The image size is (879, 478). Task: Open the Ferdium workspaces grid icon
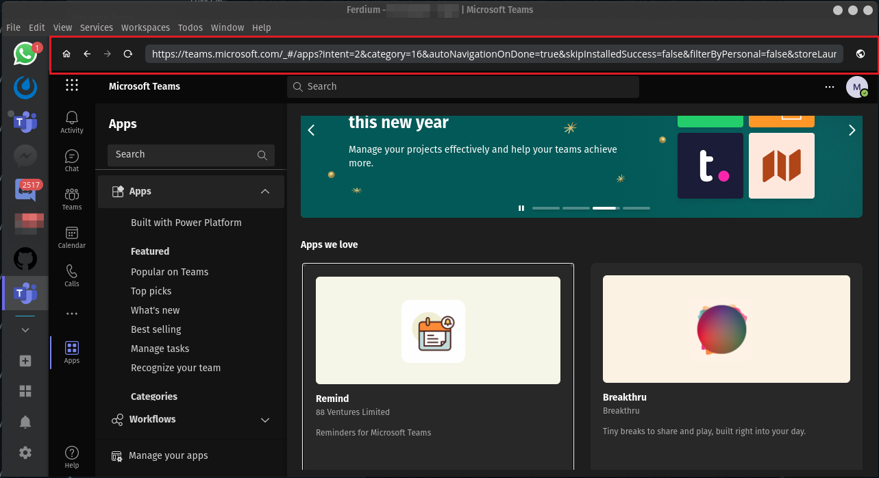click(x=25, y=391)
